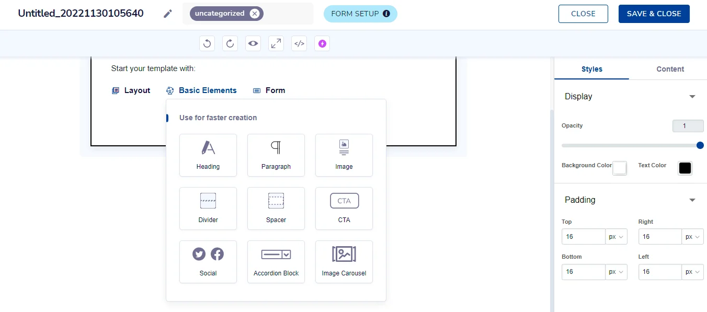Collapse the Display section
Screen dimensions: 707x312
[x=692, y=96]
